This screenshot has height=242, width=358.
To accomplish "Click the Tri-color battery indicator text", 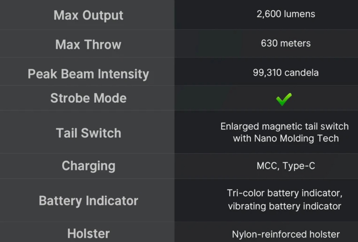I will [x=284, y=193].
